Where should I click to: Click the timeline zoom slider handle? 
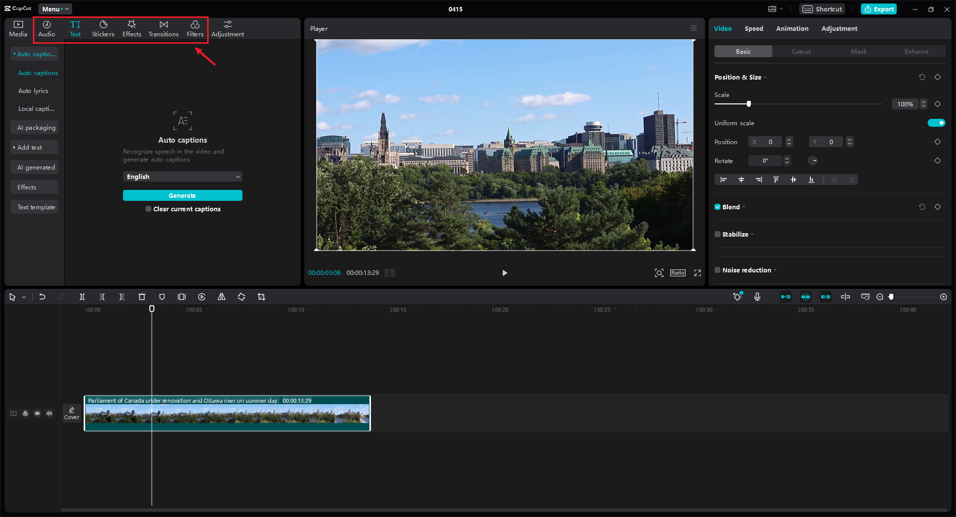tap(891, 297)
